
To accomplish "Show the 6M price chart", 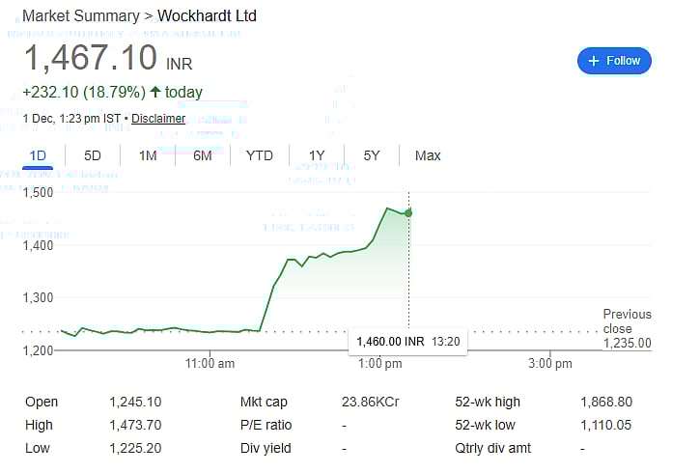I will point(203,155).
